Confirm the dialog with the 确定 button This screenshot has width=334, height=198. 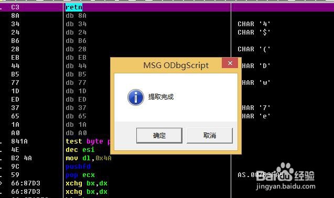click(x=159, y=136)
